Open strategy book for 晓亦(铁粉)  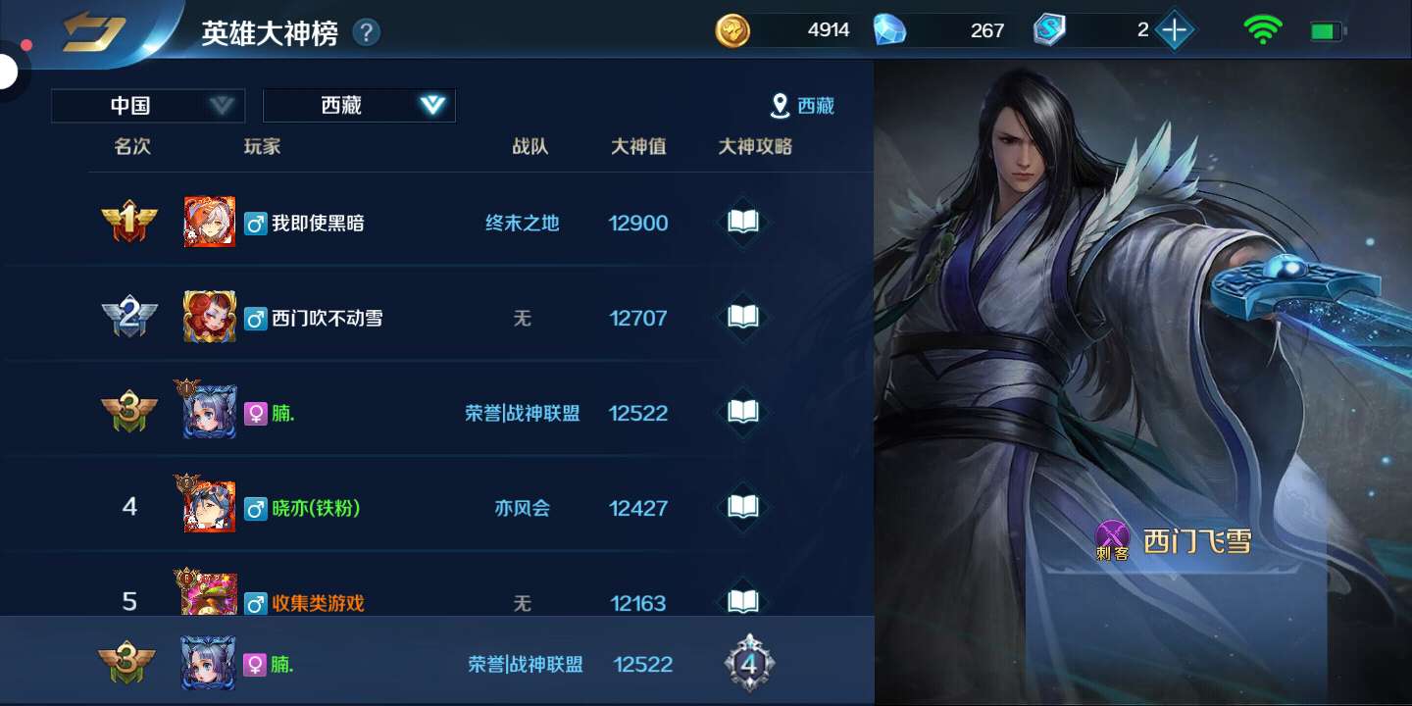coord(743,507)
